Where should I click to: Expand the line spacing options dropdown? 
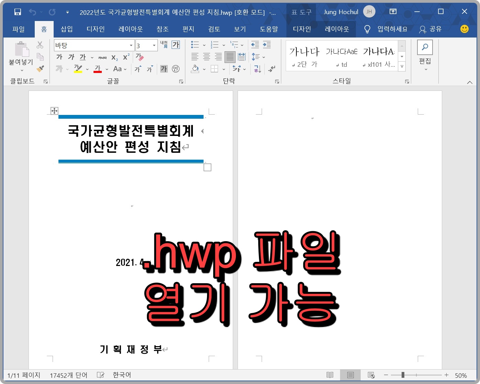[x=263, y=57]
